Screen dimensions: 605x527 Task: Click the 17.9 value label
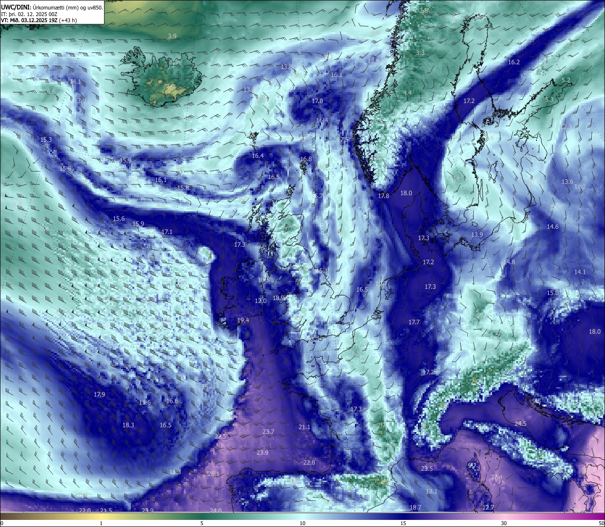click(99, 394)
